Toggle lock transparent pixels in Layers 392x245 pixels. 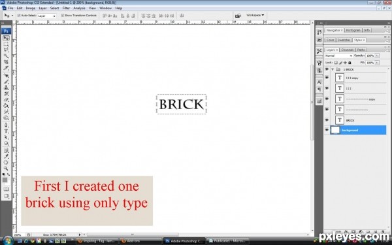click(336, 63)
